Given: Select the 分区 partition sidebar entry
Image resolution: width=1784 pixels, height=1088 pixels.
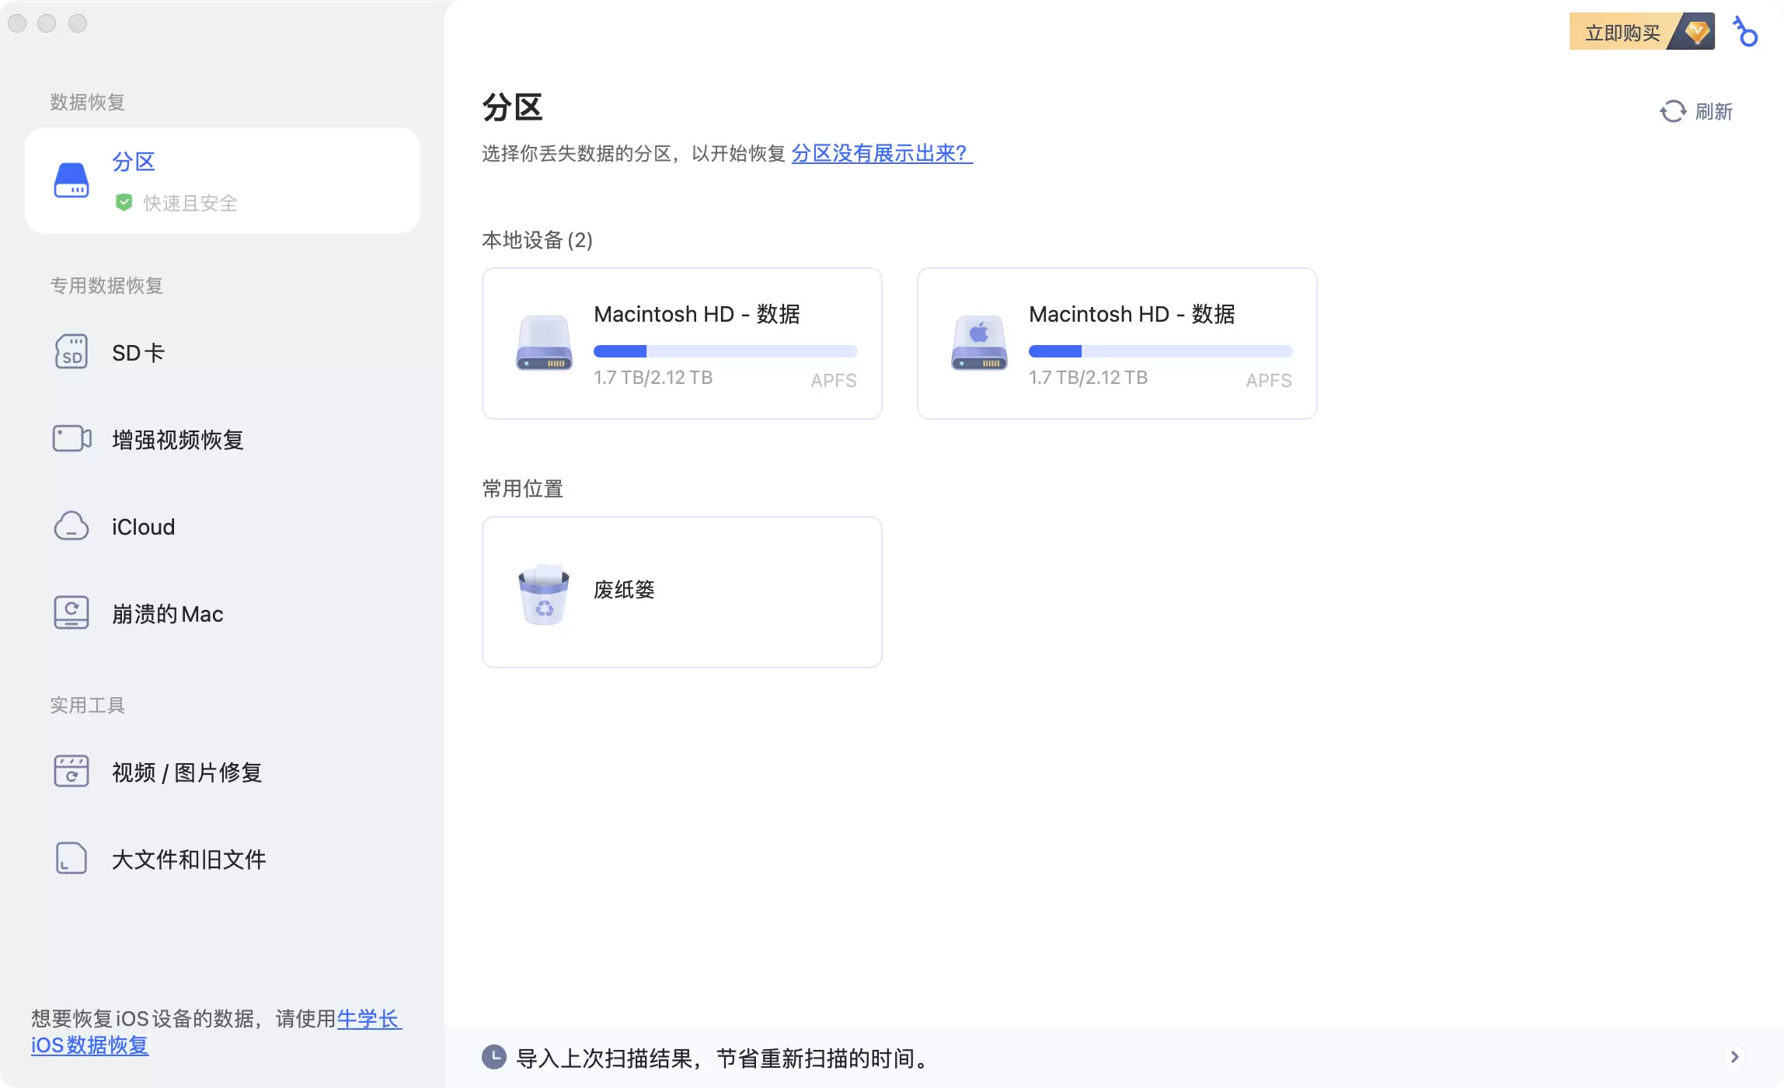Looking at the screenshot, I should pos(222,180).
